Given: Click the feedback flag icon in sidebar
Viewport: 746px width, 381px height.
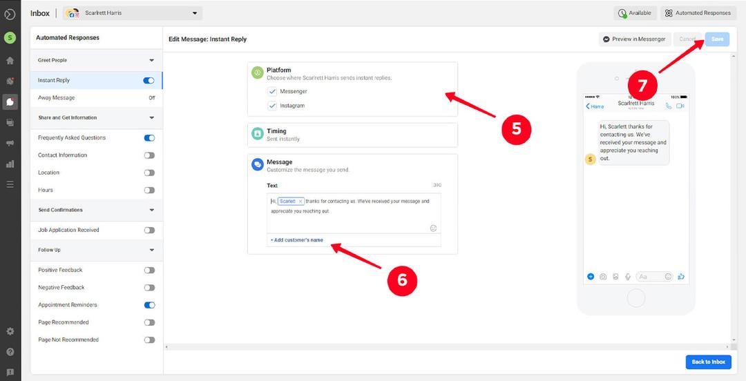Looking at the screenshot, I should (10, 372).
